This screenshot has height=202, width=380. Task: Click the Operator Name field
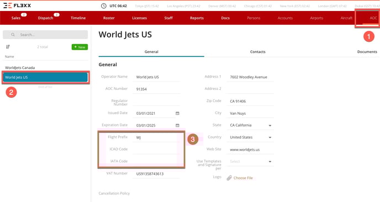156,77
